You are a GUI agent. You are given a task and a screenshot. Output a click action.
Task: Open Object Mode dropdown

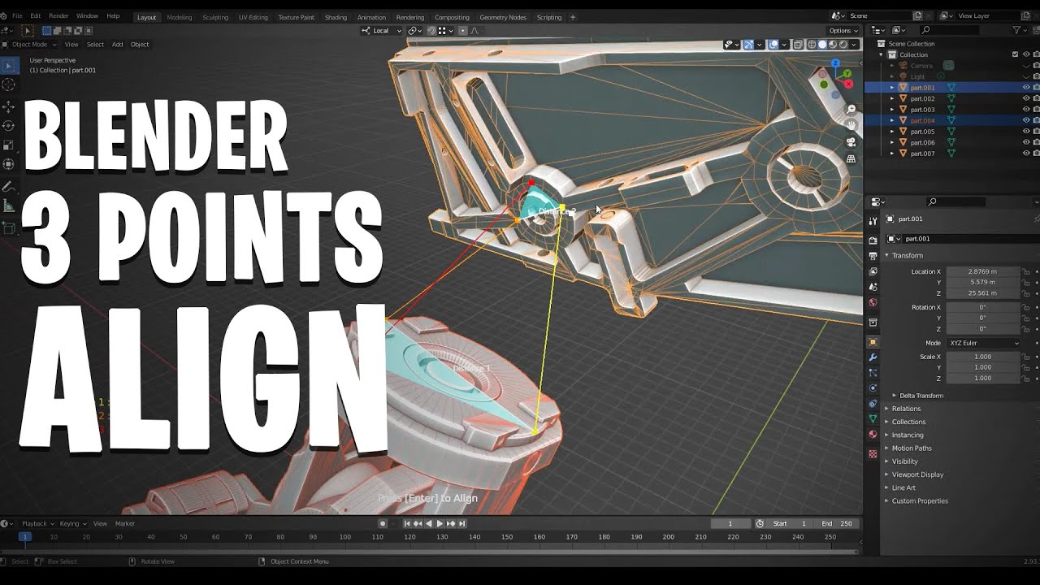click(29, 45)
